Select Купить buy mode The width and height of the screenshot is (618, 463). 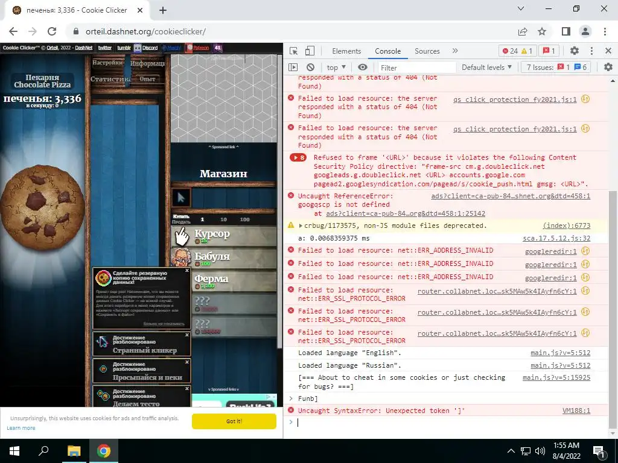coord(181,216)
